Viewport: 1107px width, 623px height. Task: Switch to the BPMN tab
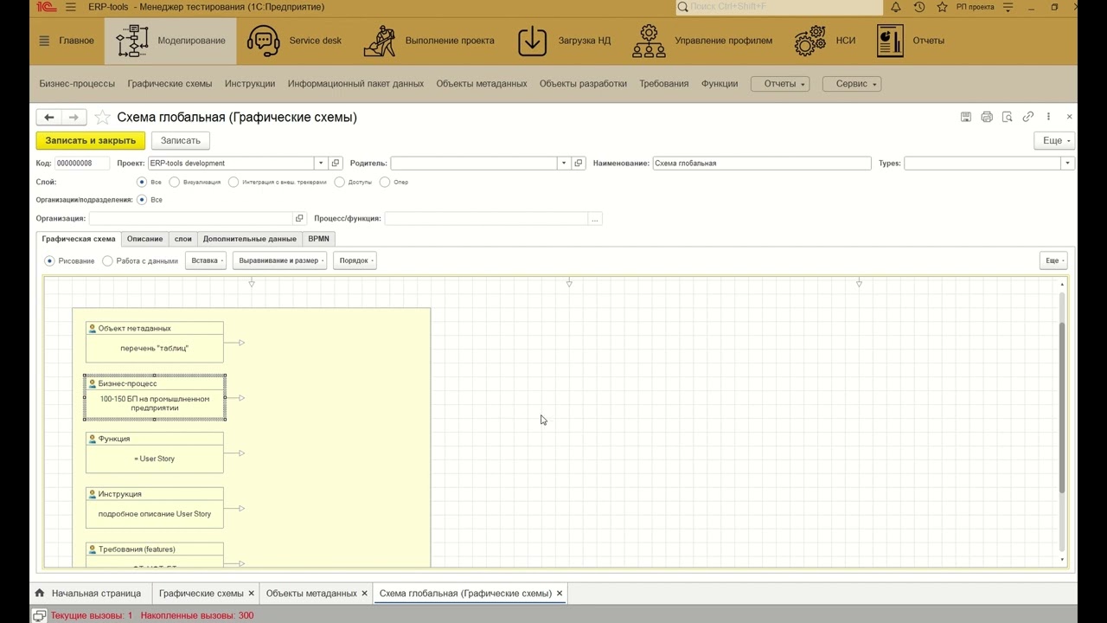coord(318,239)
